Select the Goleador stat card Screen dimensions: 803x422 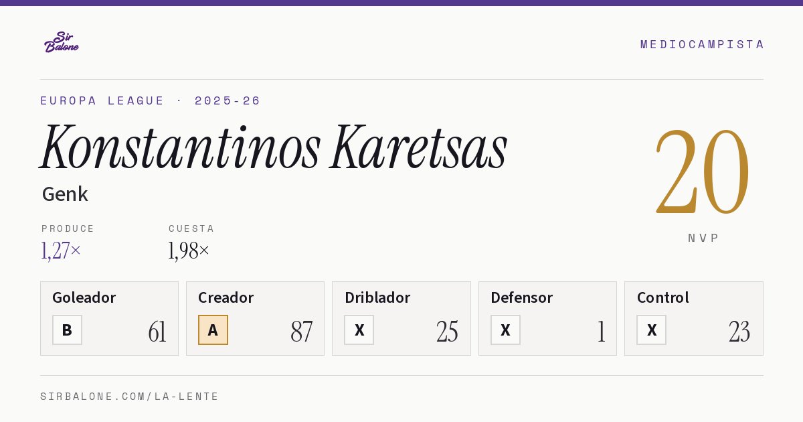tap(109, 318)
